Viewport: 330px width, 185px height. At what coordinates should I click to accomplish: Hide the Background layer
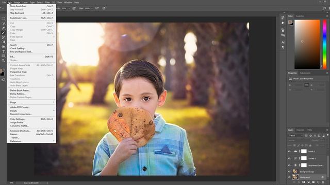pos(289,177)
